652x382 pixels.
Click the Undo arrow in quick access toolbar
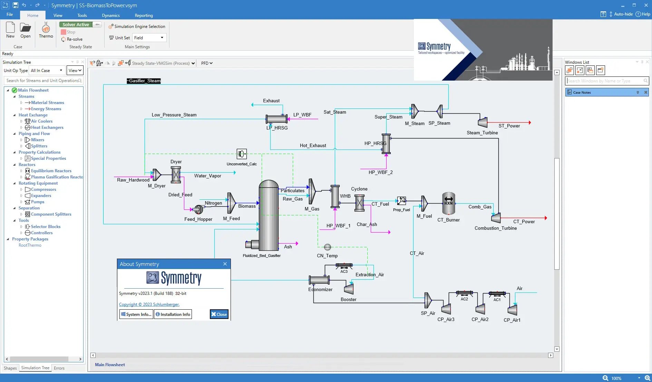(x=24, y=5)
